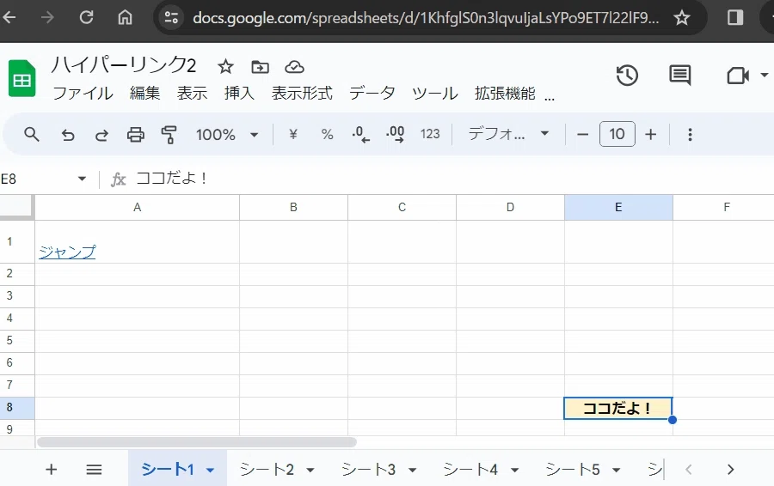Apply percent format
The height and width of the screenshot is (486, 774).
(x=327, y=134)
